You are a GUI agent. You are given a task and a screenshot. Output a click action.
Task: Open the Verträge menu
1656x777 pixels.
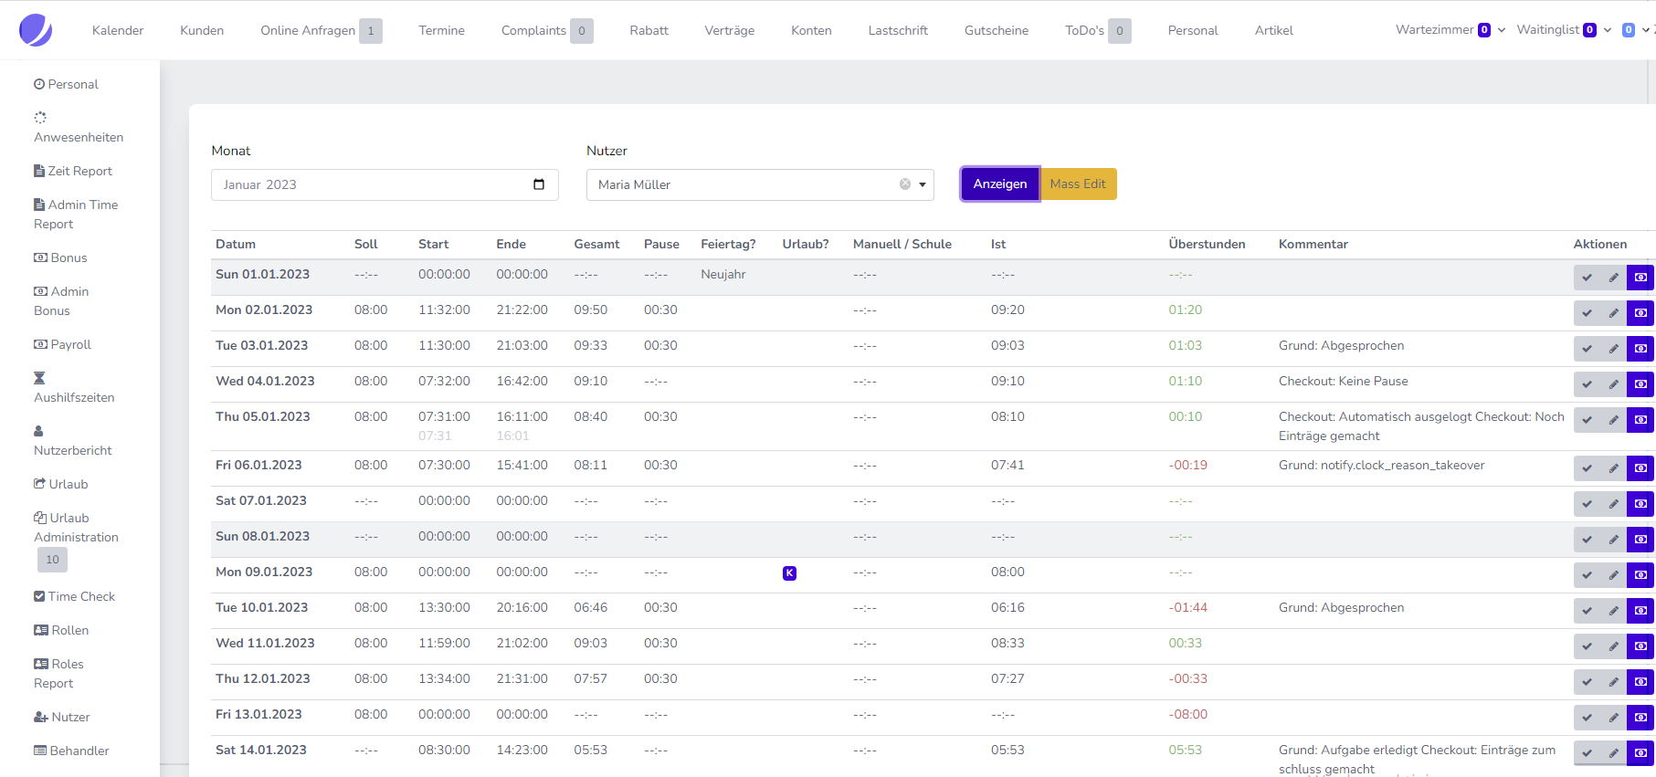coord(730,30)
